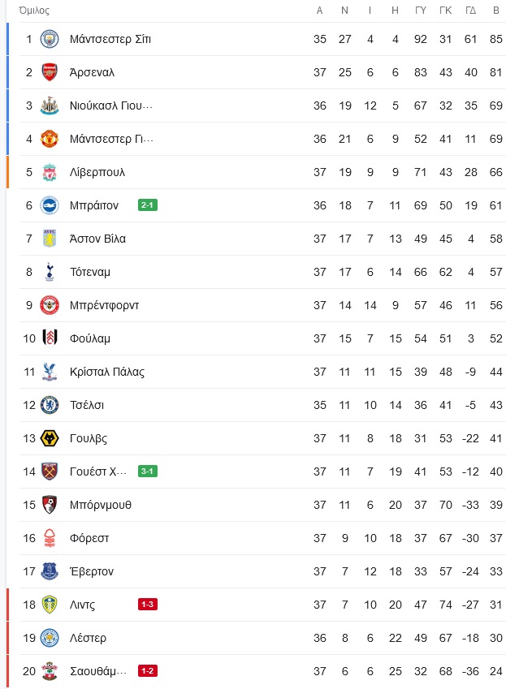Open the Άστον Βίλα team link
This screenshot has width=506, height=689.
(97, 239)
